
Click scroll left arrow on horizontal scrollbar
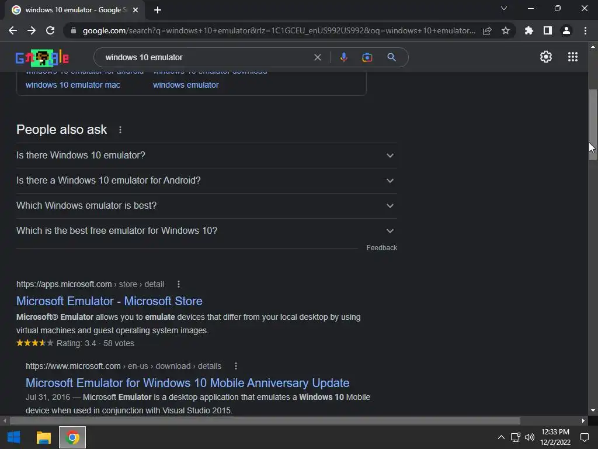pyautogui.click(x=5, y=421)
